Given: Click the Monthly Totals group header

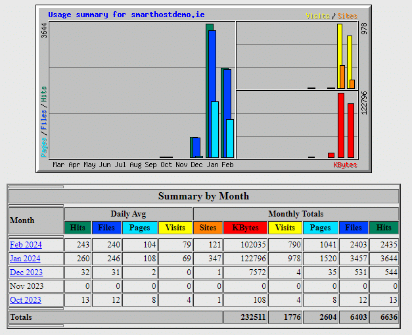Looking at the screenshot, I should [x=296, y=214].
